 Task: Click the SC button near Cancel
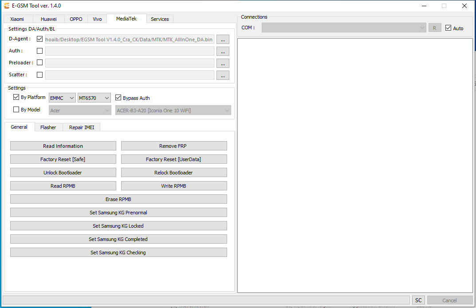418,300
